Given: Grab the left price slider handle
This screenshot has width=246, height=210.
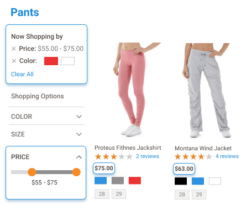Looking at the screenshot, I should (x=32, y=172).
